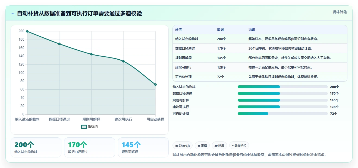Click the 可自动处理 table cell
The width and height of the screenshot is (358, 168).
183,77
